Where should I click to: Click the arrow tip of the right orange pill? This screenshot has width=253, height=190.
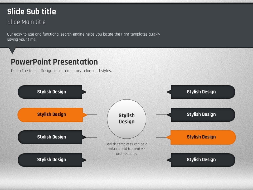coord(168,137)
